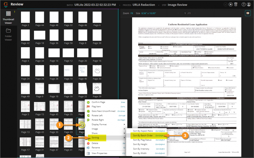
Task: Click the red Flag Item icon
Action: [x=88, y=107]
